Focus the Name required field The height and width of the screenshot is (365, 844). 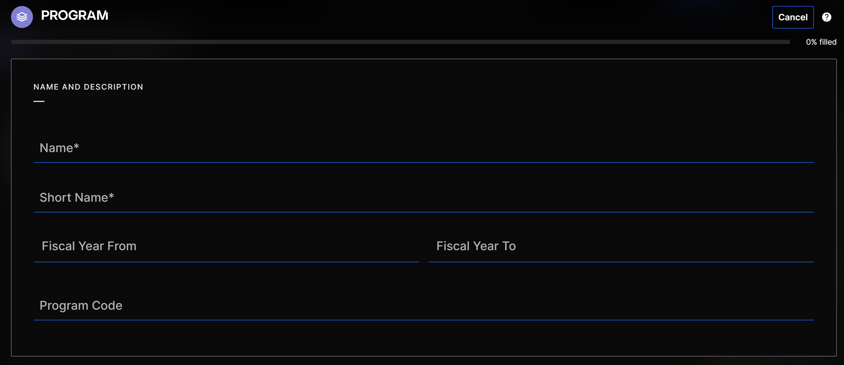pyautogui.click(x=423, y=148)
